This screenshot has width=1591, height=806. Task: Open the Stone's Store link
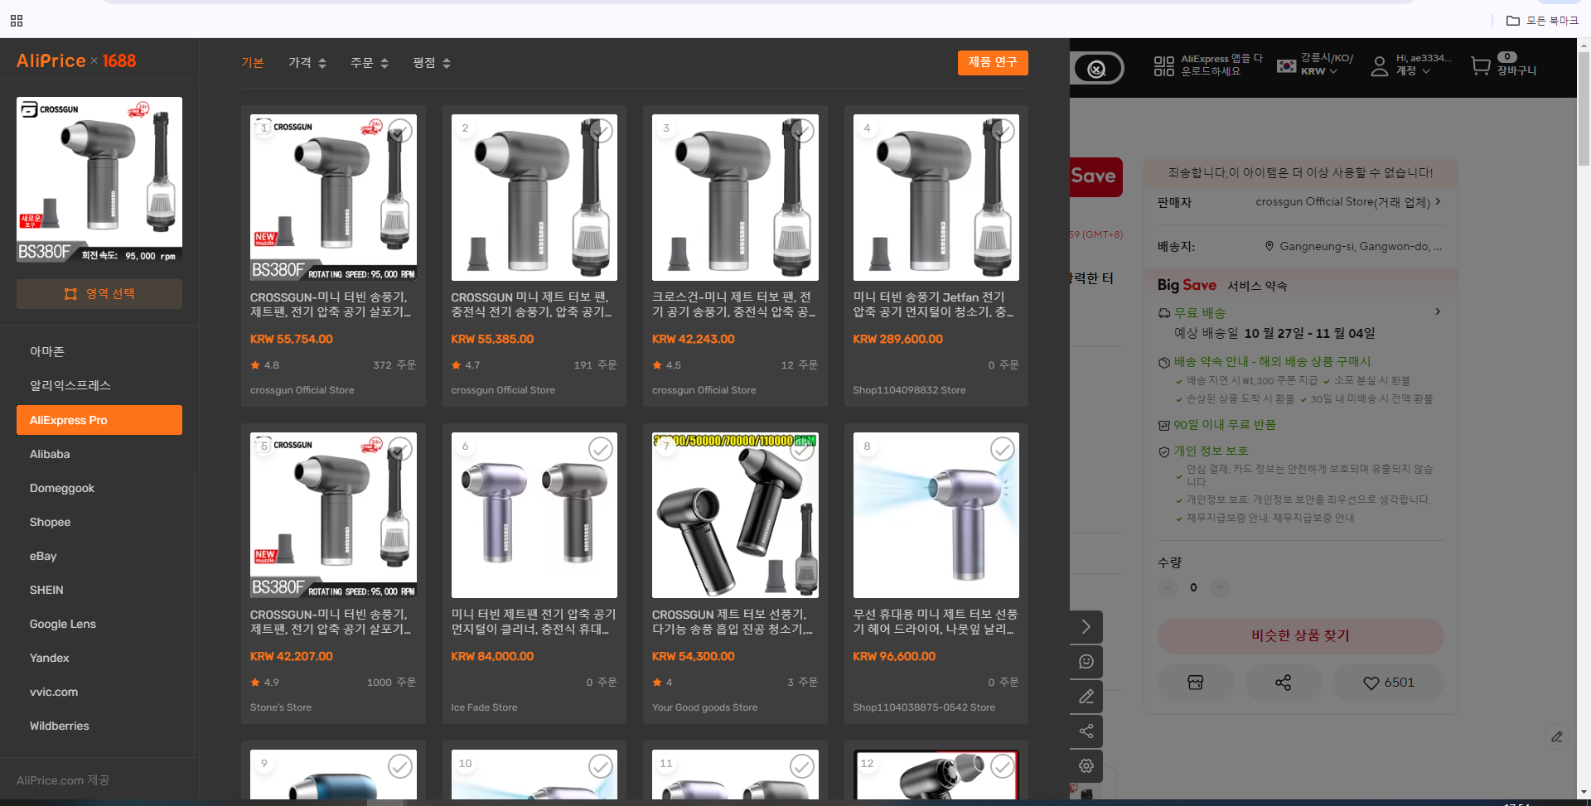coord(281,707)
